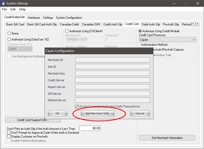Image resolution: width=204 pixels, height=149 pixels.
Task: Open the Pre-Auth Slip tab
Action: pos(171,24)
